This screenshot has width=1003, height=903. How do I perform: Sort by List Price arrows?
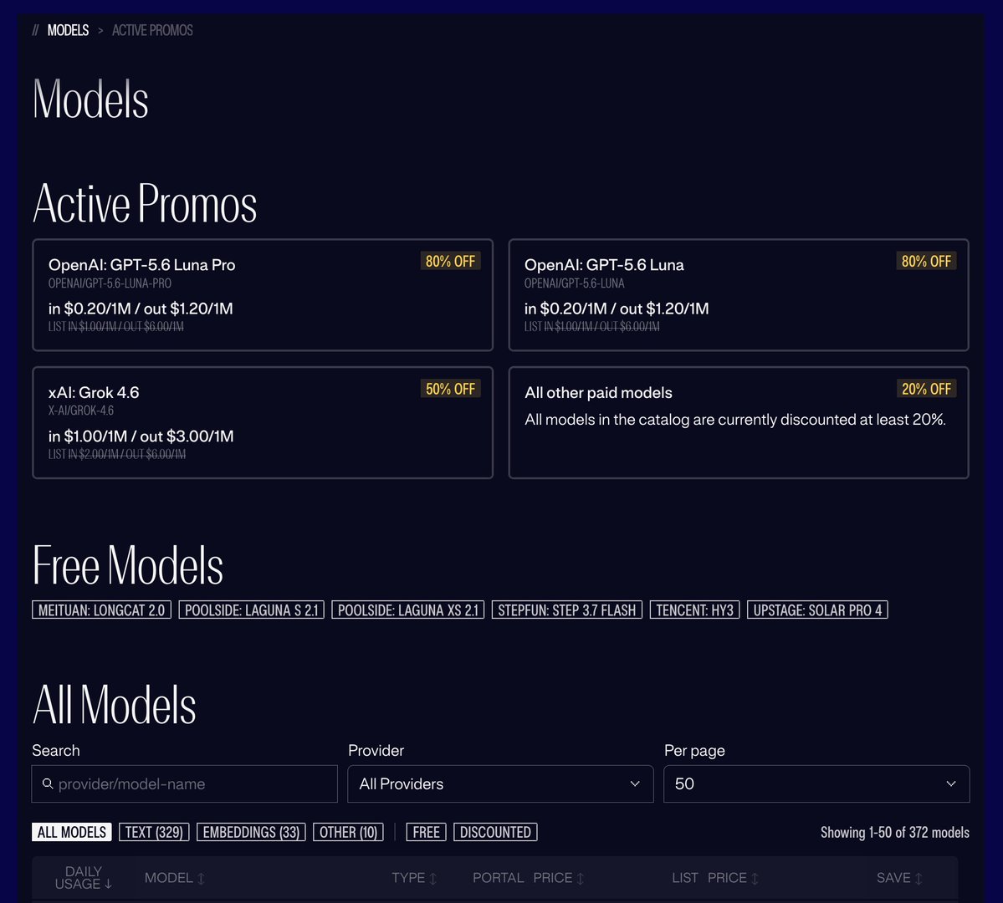click(x=755, y=878)
